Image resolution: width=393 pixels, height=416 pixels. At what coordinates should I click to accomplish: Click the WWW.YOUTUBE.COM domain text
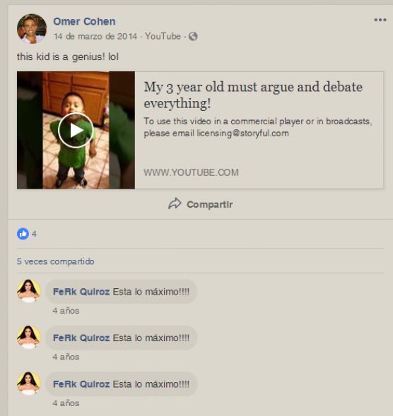tap(191, 172)
